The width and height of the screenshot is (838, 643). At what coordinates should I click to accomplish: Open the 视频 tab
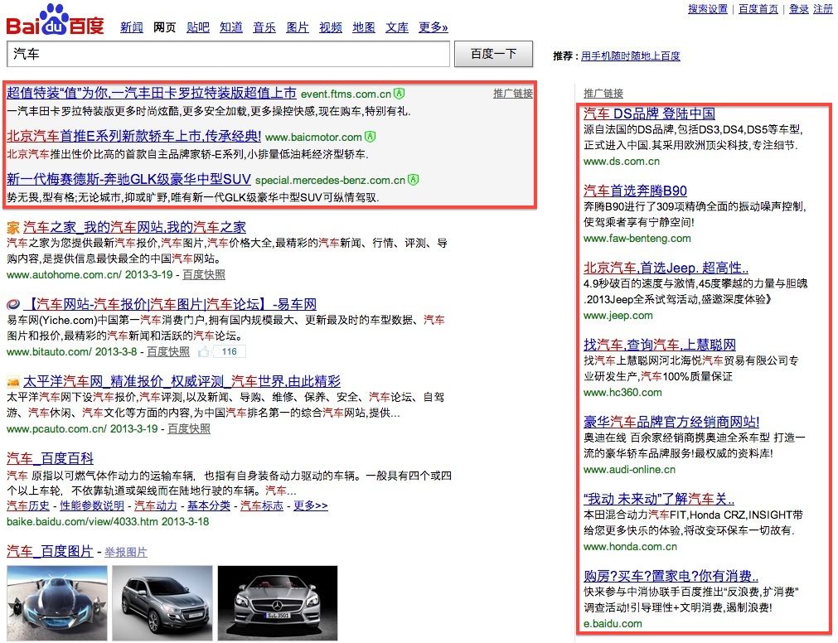tap(330, 27)
